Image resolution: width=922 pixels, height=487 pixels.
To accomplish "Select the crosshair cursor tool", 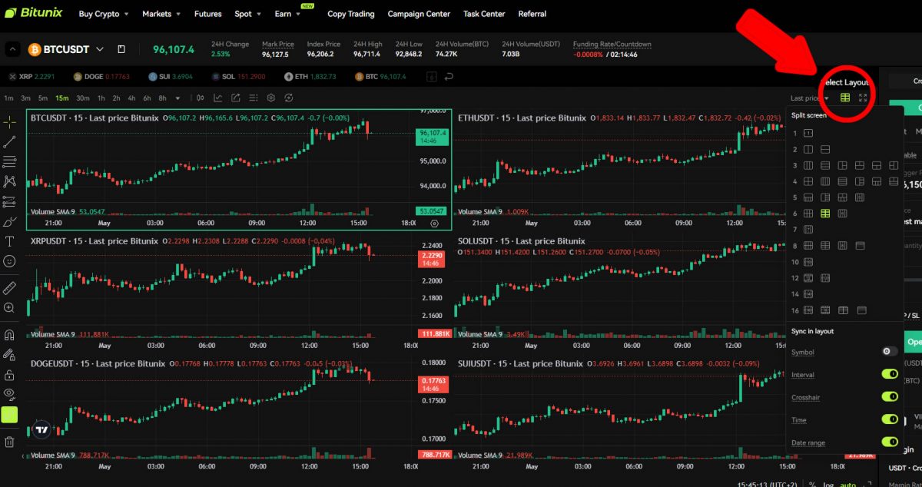I will click(x=9, y=122).
